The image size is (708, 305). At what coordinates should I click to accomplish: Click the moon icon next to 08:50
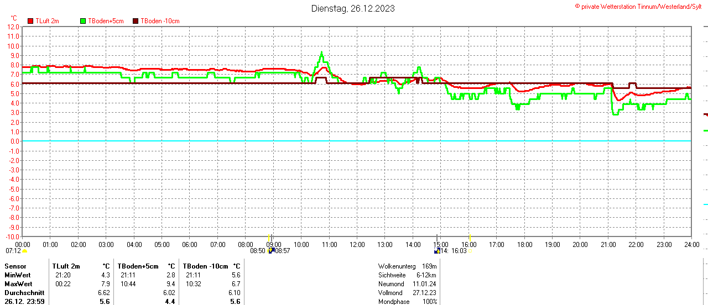coord(271,250)
